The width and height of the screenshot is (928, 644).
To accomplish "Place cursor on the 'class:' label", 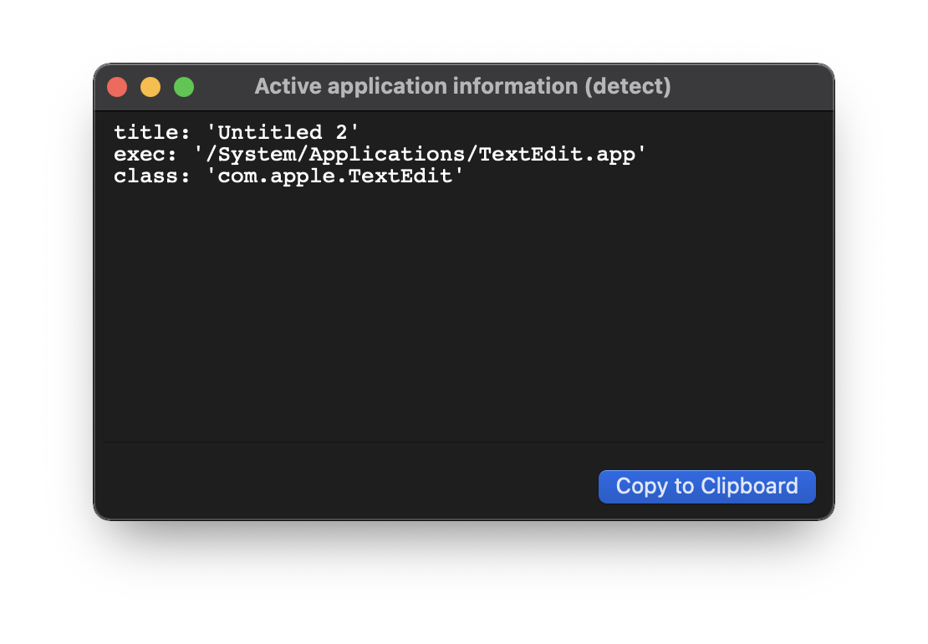I will point(145,176).
